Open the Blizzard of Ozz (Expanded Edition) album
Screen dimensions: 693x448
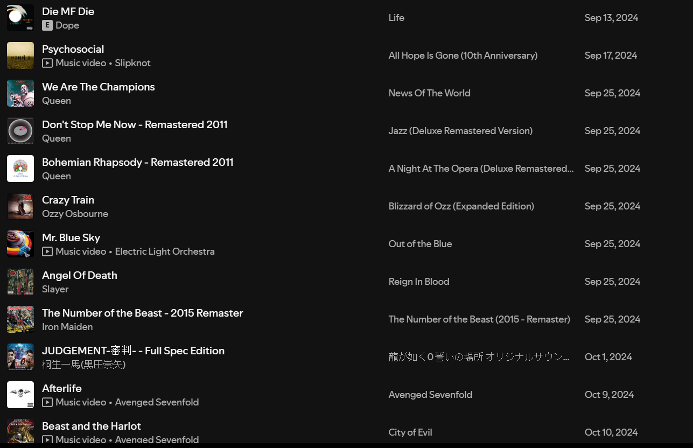461,206
